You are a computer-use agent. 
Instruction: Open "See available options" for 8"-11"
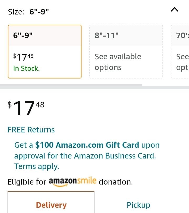(118, 62)
